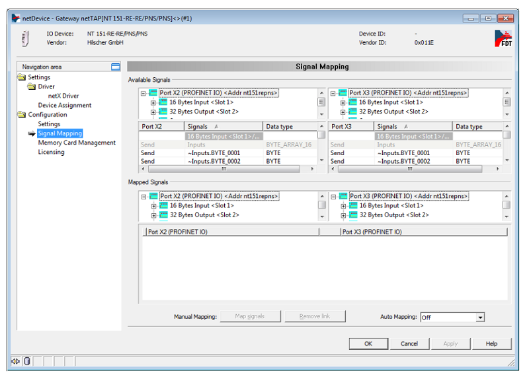Click the Apply button
The image size is (529, 375).
click(450, 344)
